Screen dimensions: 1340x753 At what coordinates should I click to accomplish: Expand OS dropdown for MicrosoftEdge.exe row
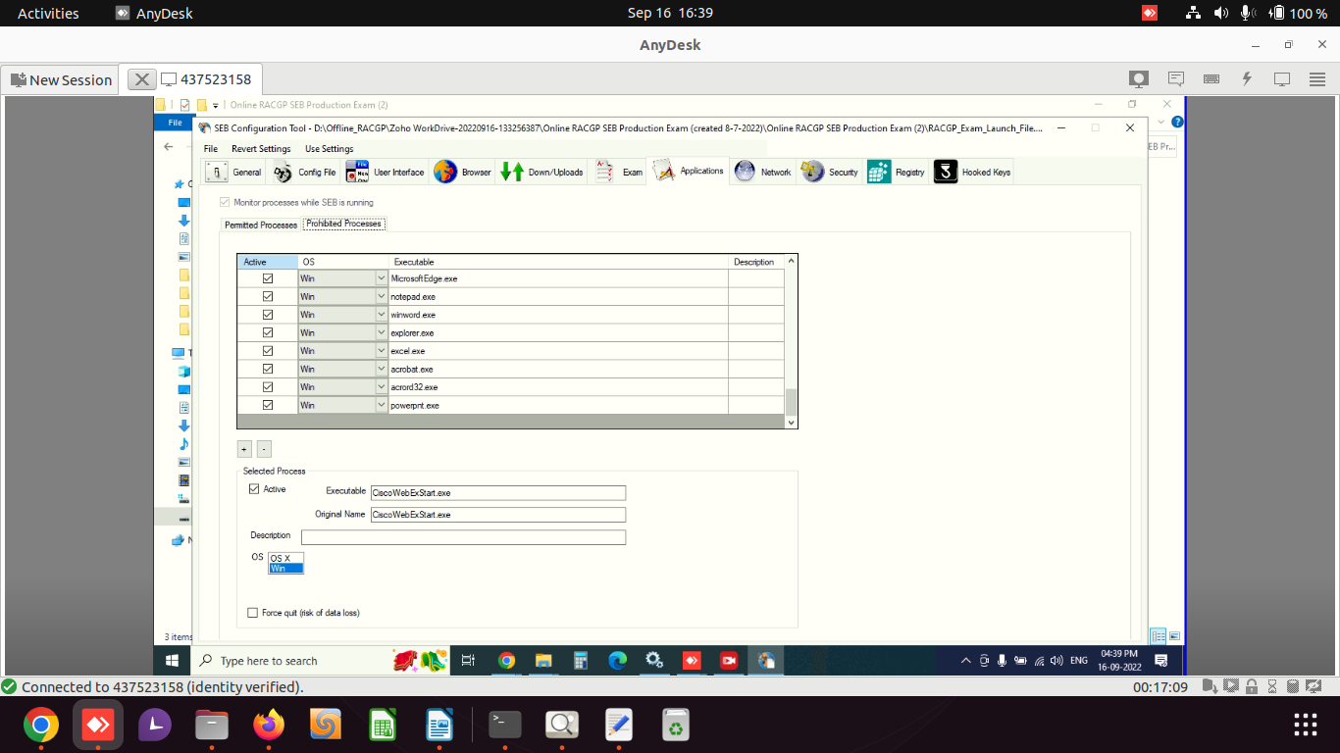[382, 278]
